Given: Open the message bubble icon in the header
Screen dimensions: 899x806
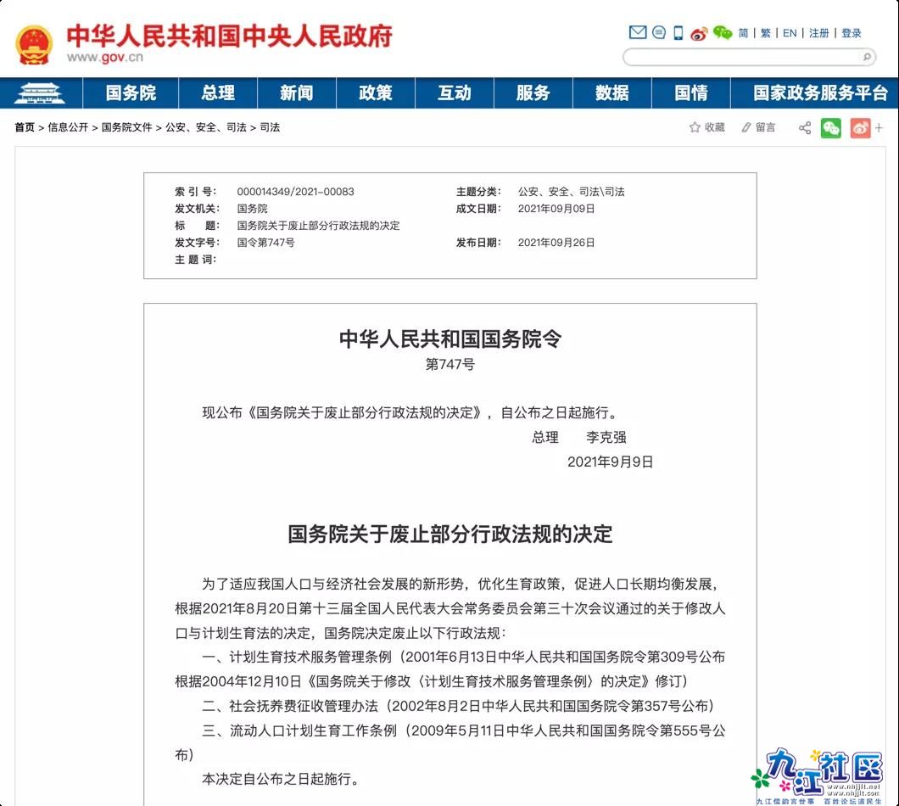Looking at the screenshot, I should [x=658, y=32].
